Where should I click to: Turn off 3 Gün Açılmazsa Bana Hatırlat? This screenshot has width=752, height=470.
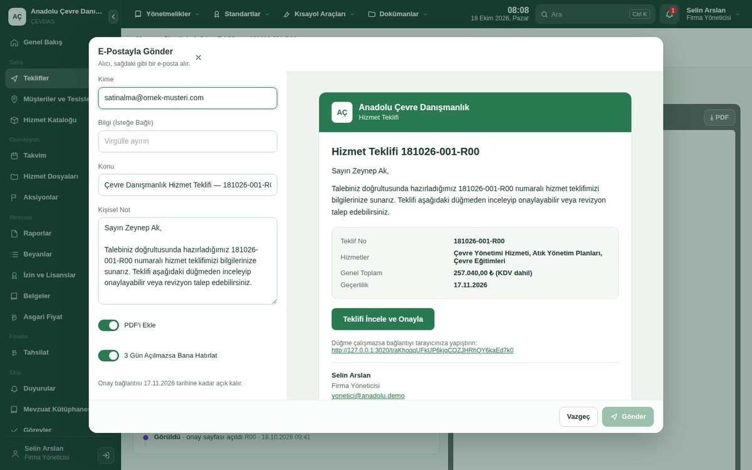coord(108,355)
